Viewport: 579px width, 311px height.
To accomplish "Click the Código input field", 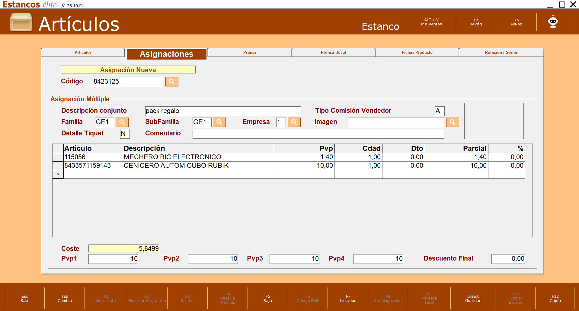I will click(x=128, y=82).
